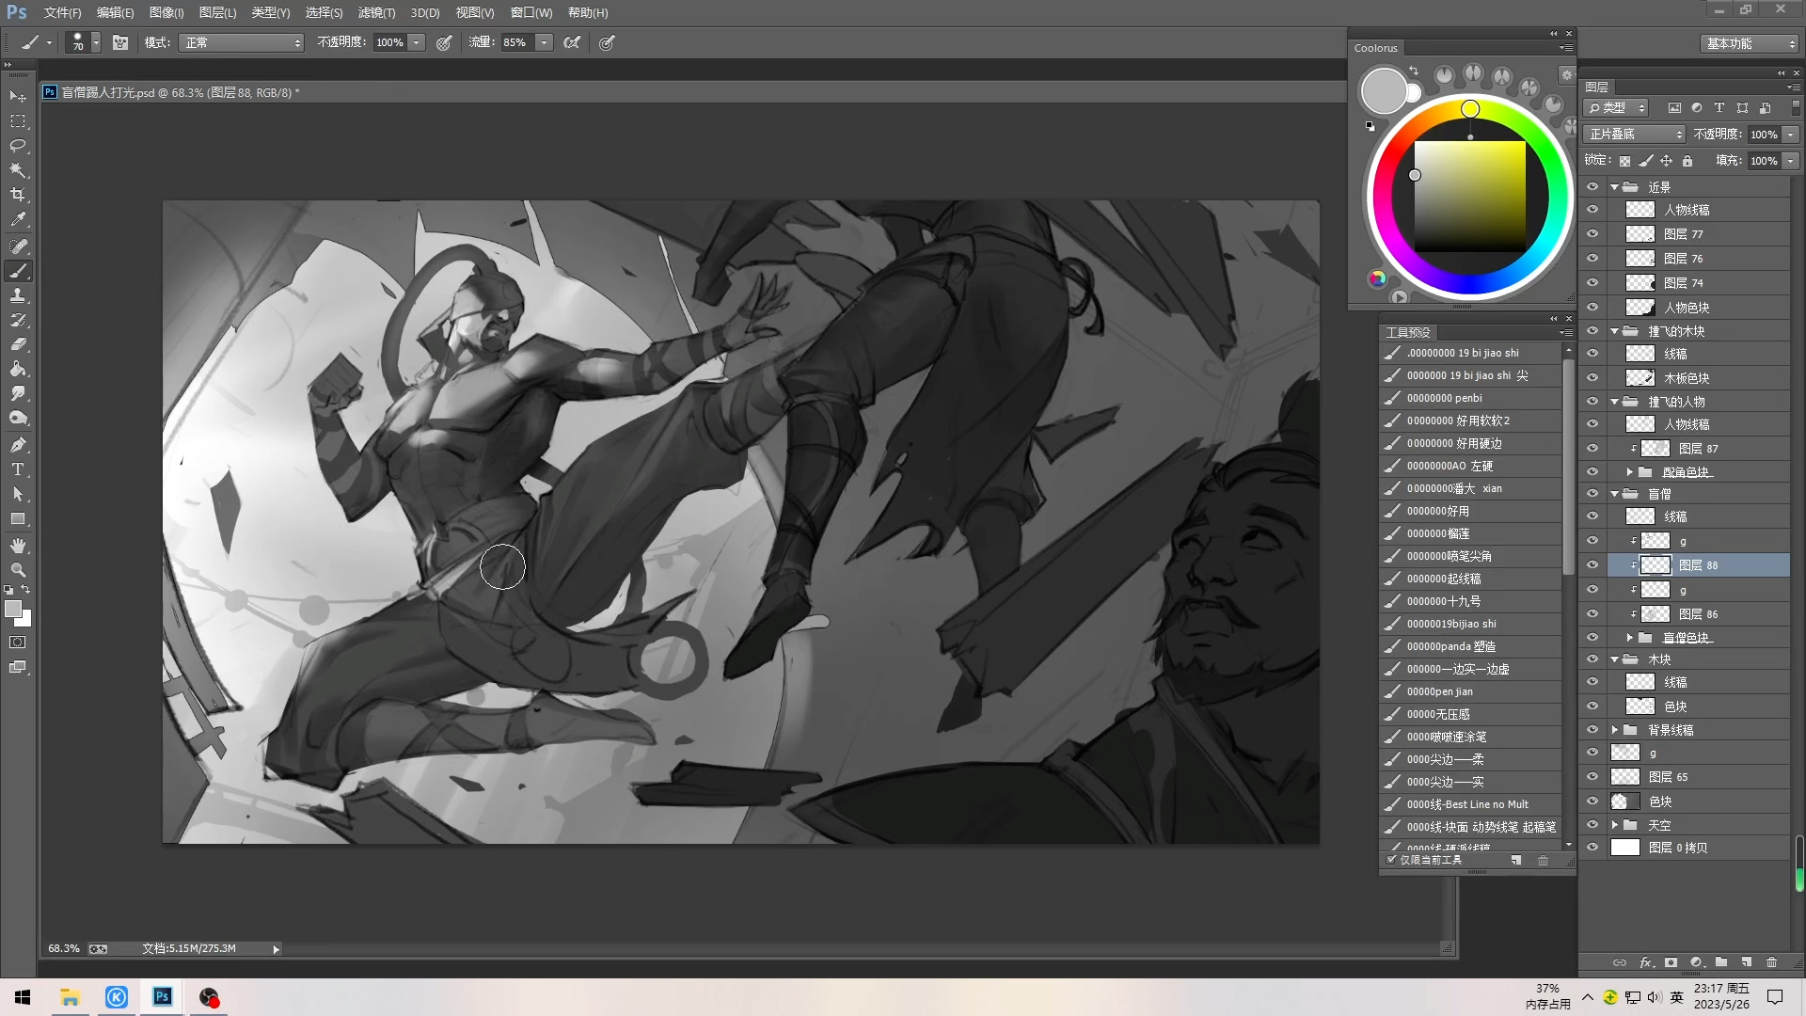Image resolution: width=1806 pixels, height=1016 pixels.
Task: Select the Eraser tool
Action: click(x=18, y=344)
